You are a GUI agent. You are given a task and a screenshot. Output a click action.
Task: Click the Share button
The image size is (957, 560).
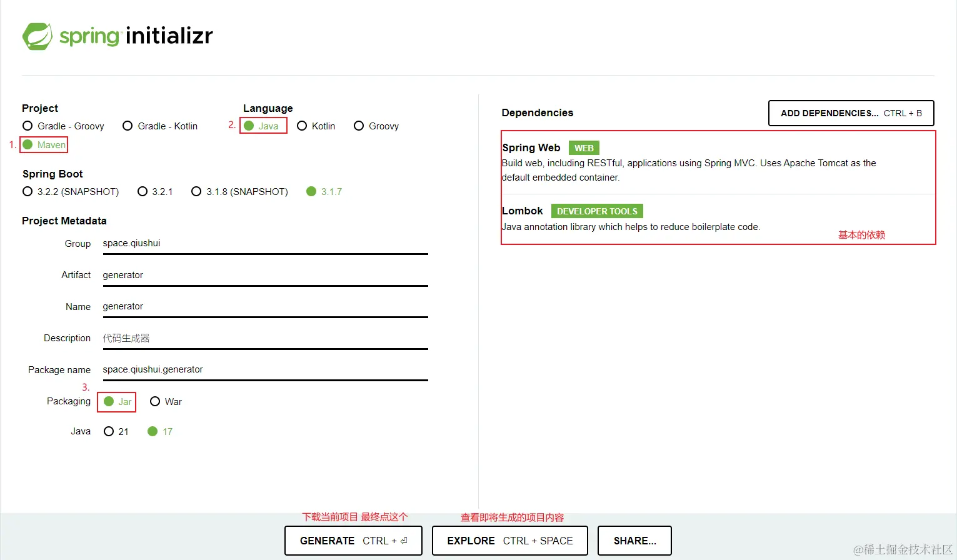pos(634,541)
